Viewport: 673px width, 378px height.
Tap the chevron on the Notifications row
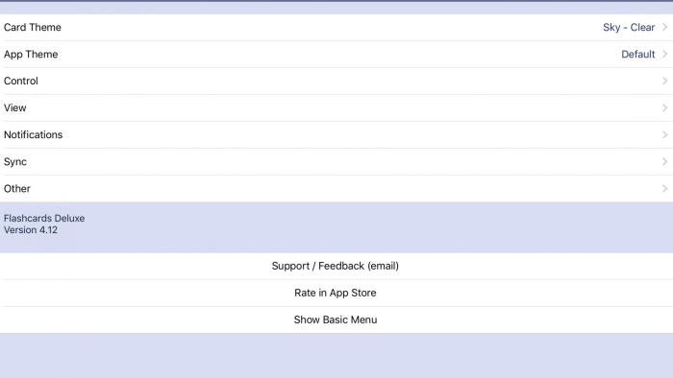pos(664,135)
